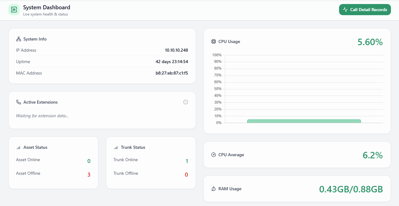
Task: Click the Uptime value 42 days 23:14:54
Action: pyautogui.click(x=173, y=62)
